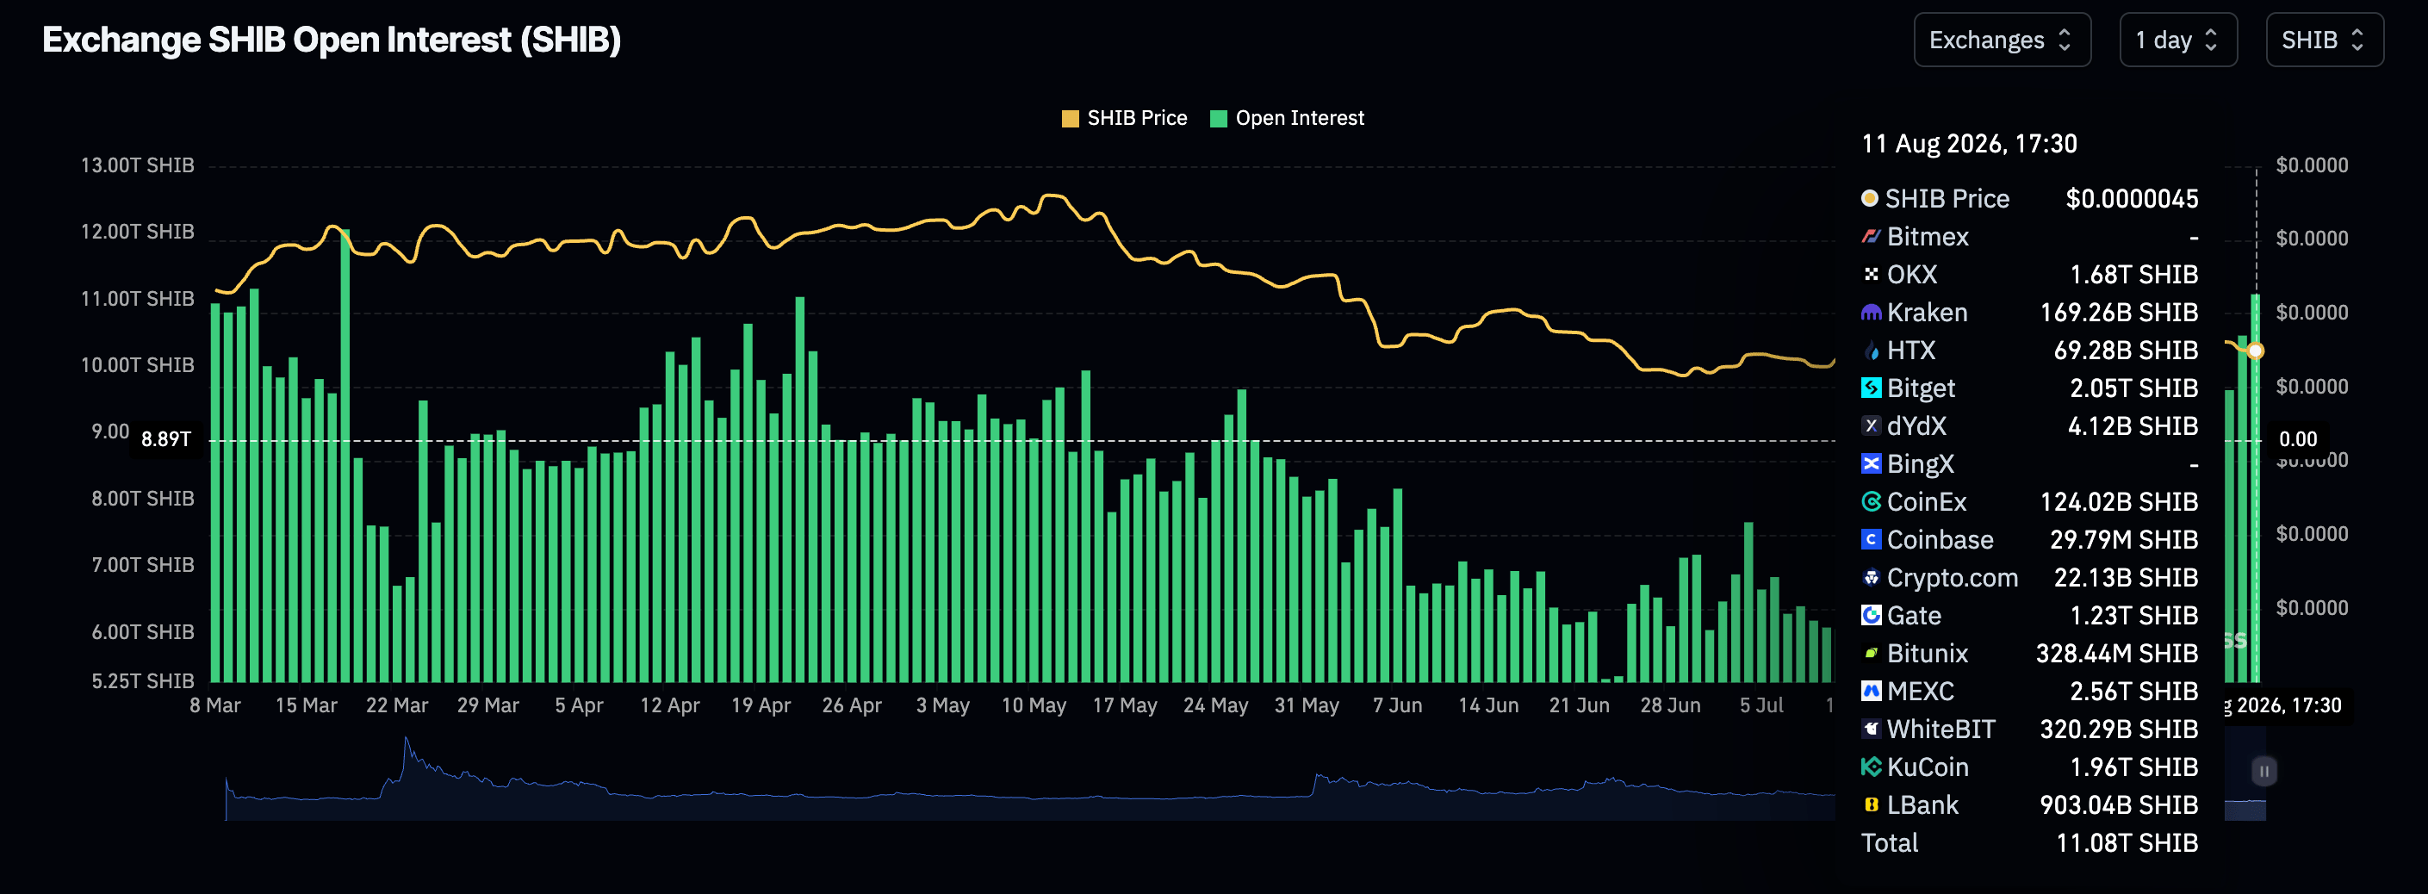The height and width of the screenshot is (894, 2428).
Task: Click the MEXC value 2.56T SHIB
Action: click(x=2134, y=691)
